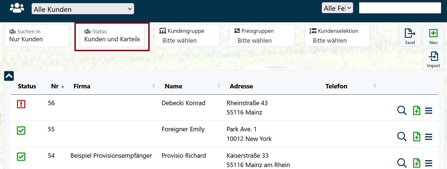Toggle green status checkbox for customer 55
The width and height of the screenshot is (447, 169).
[x=21, y=130]
